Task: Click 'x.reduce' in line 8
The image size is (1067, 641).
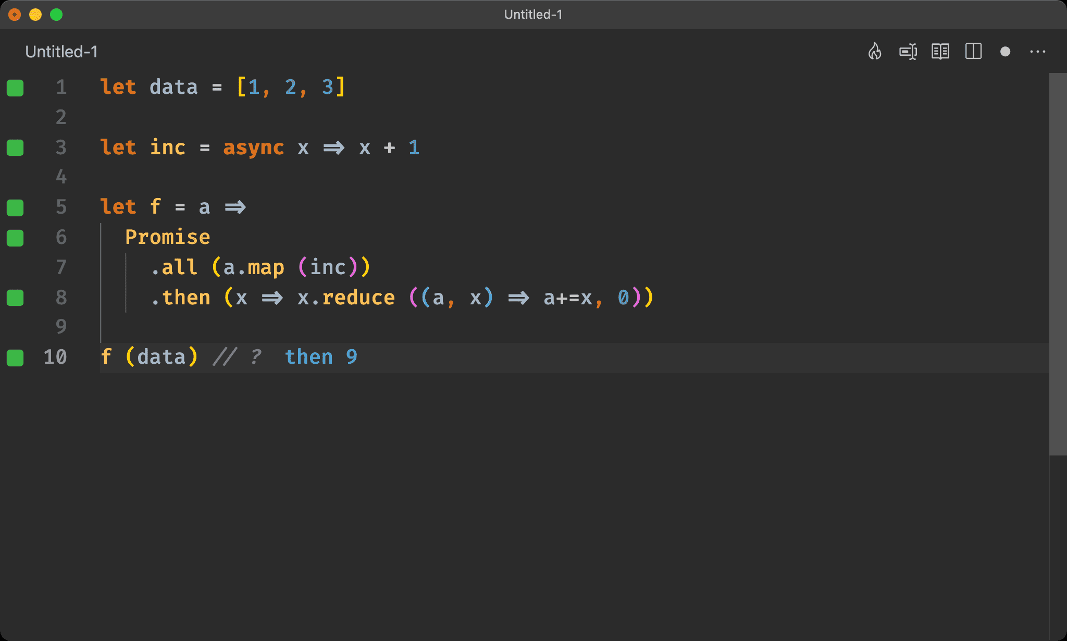Action: 346,298
